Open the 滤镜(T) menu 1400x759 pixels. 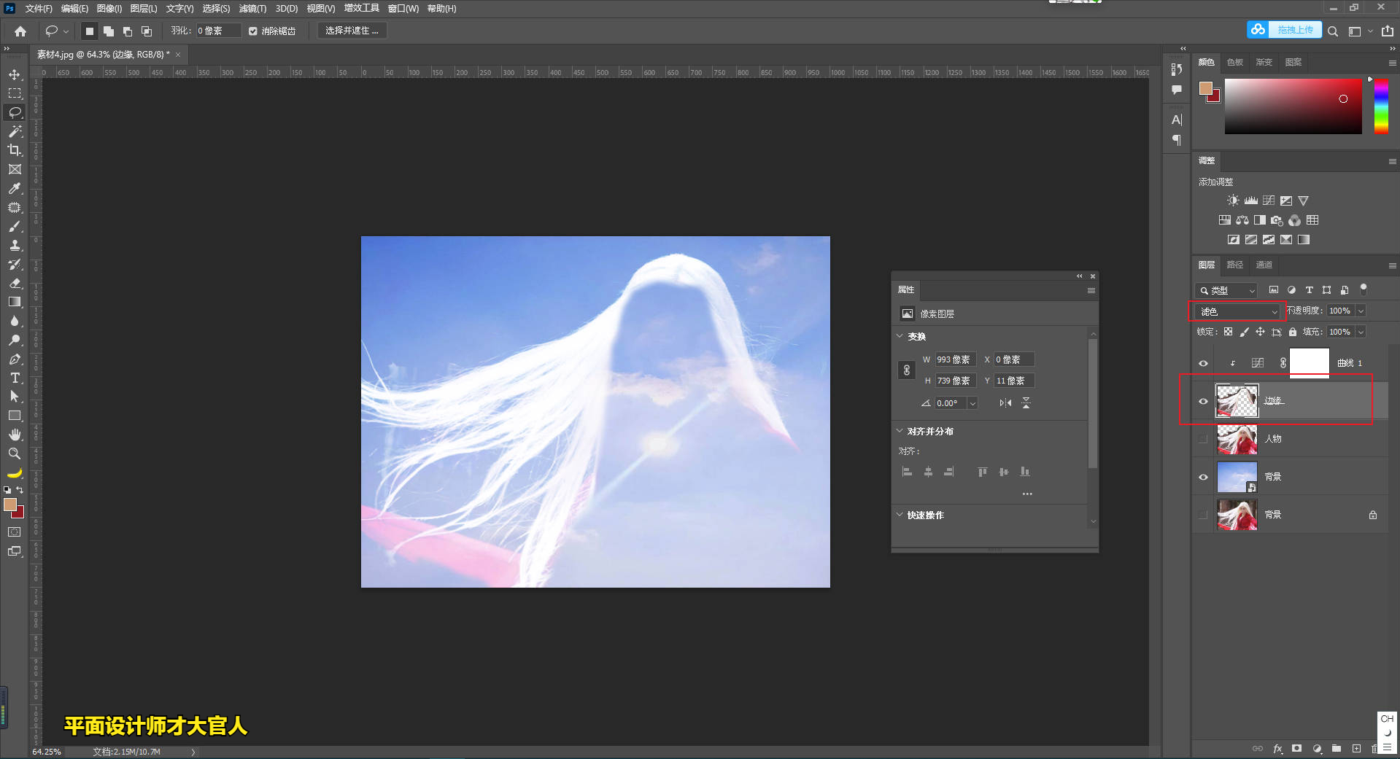coord(253,9)
